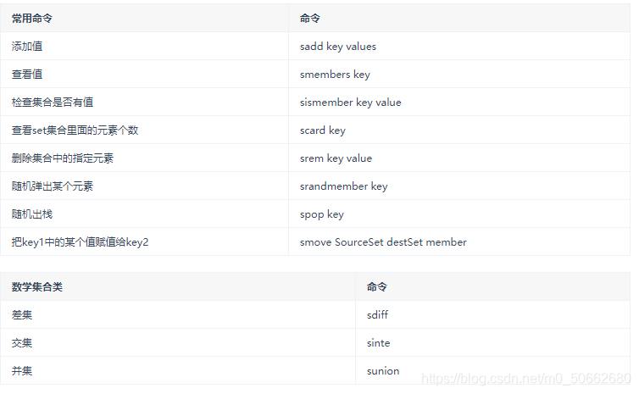
Task: Click the 'srandmember key' command
Action: coord(343,186)
